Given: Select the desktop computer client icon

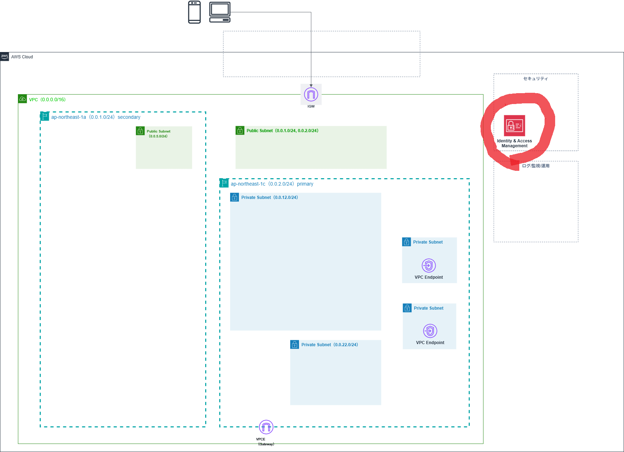Looking at the screenshot, I should coord(220,12).
